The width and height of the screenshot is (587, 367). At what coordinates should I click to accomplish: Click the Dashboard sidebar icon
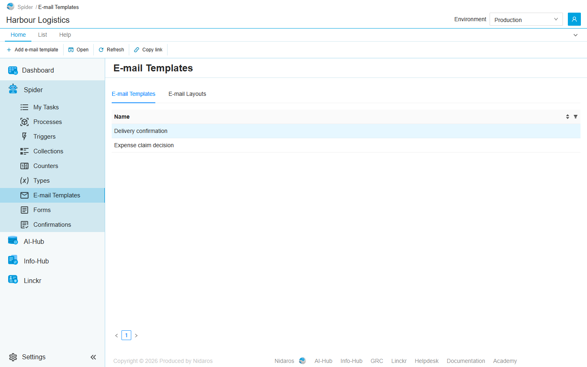(13, 71)
